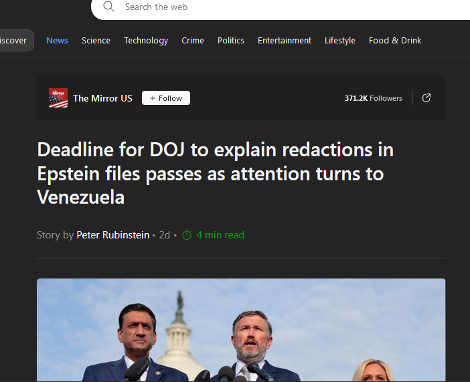Switch to the Science tab
The height and width of the screenshot is (382, 470).
coord(96,40)
